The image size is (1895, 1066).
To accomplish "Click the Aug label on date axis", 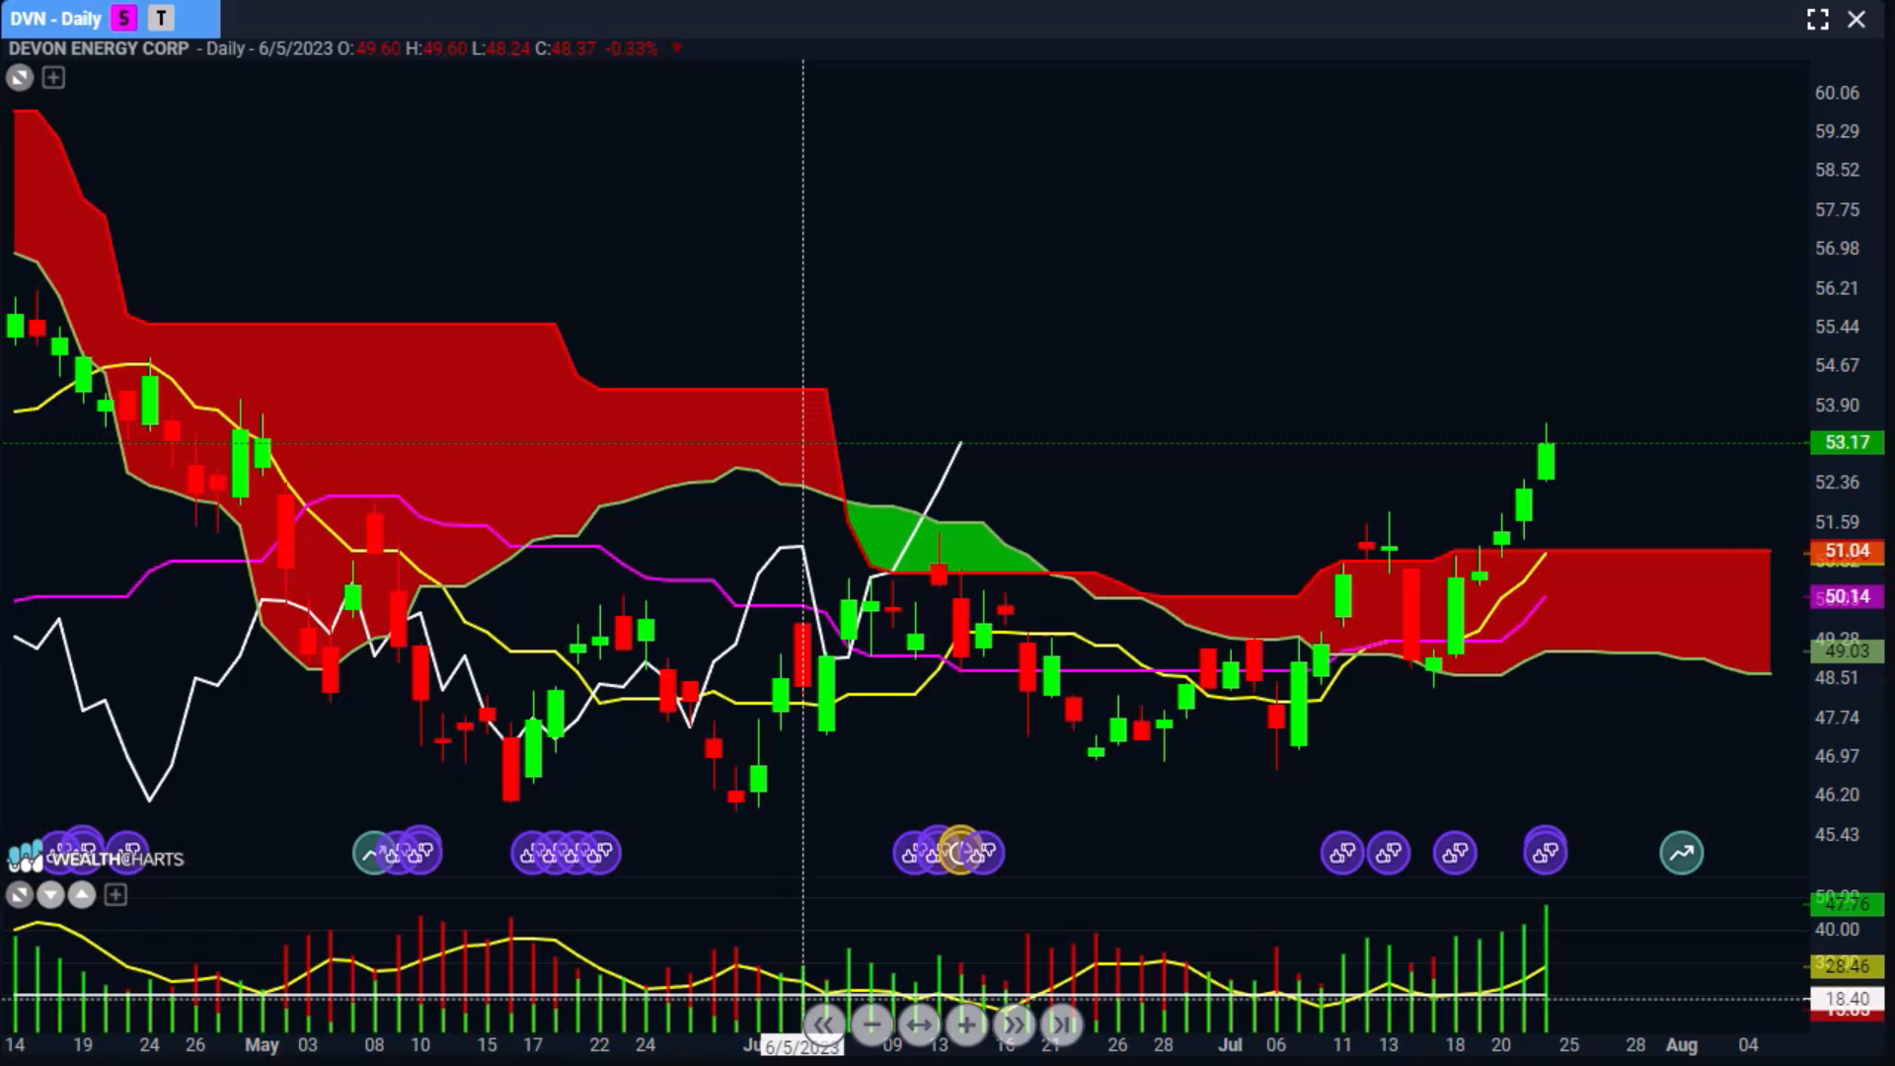I will click(x=1682, y=1044).
